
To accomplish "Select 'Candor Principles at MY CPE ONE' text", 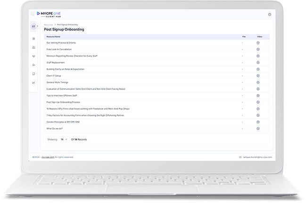I will [63, 122].
